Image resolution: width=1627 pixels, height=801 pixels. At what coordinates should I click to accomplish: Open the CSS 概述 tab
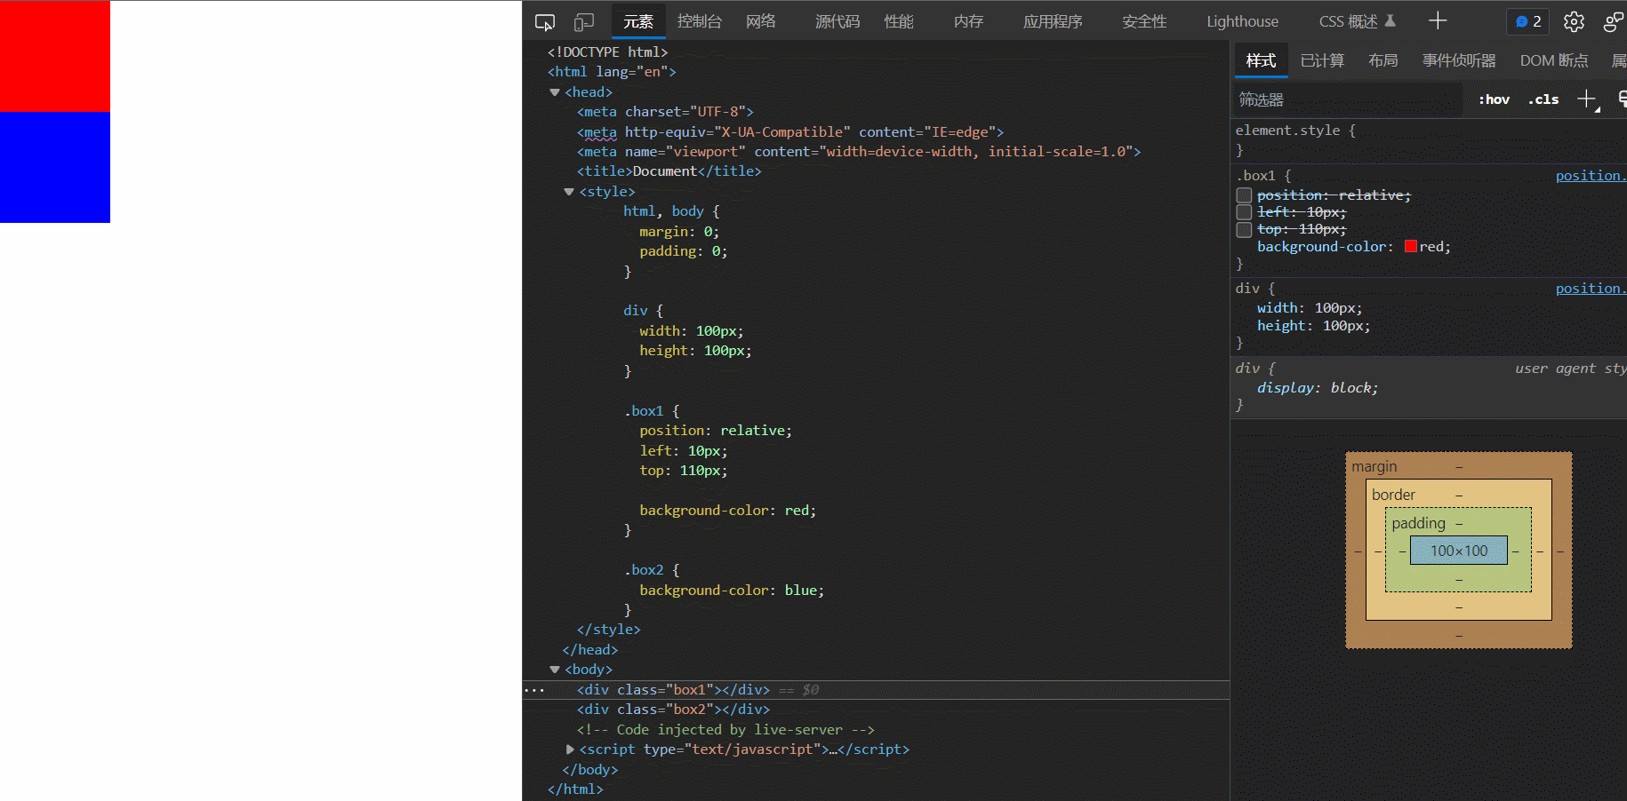point(1357,21)
